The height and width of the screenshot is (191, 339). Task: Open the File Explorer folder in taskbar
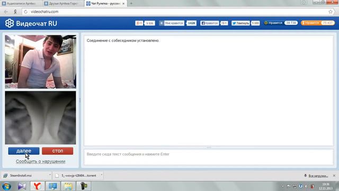68,186
